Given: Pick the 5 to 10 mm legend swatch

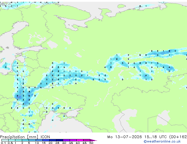Looking at the screenshot, I should [32, 140].
